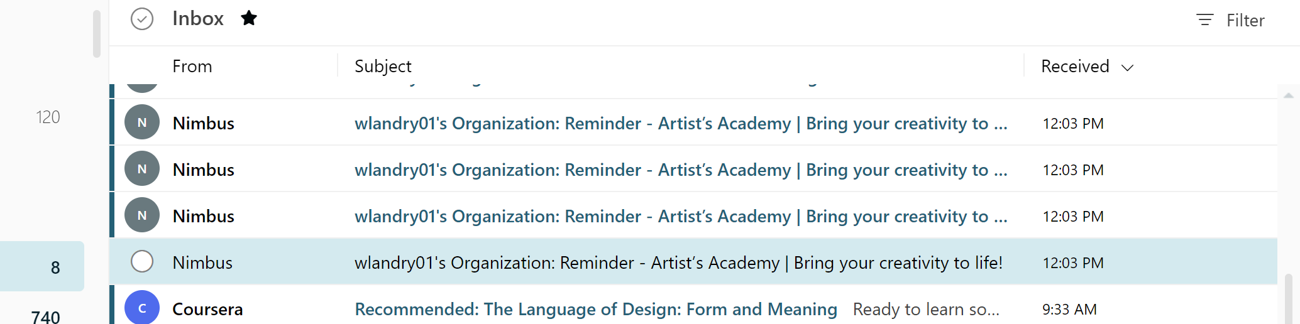
Task: Open the selected Nimbus Reminder email subject
Action: tap(678, 262)
